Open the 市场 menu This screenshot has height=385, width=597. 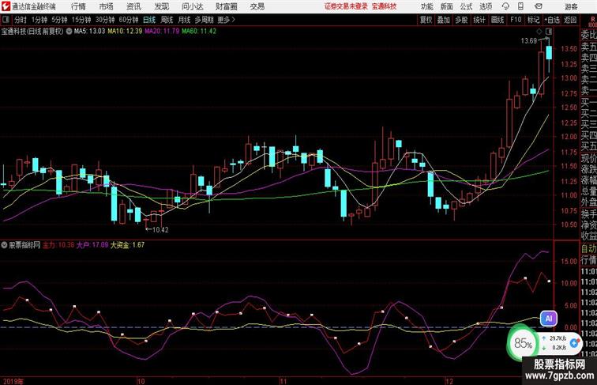106,6
